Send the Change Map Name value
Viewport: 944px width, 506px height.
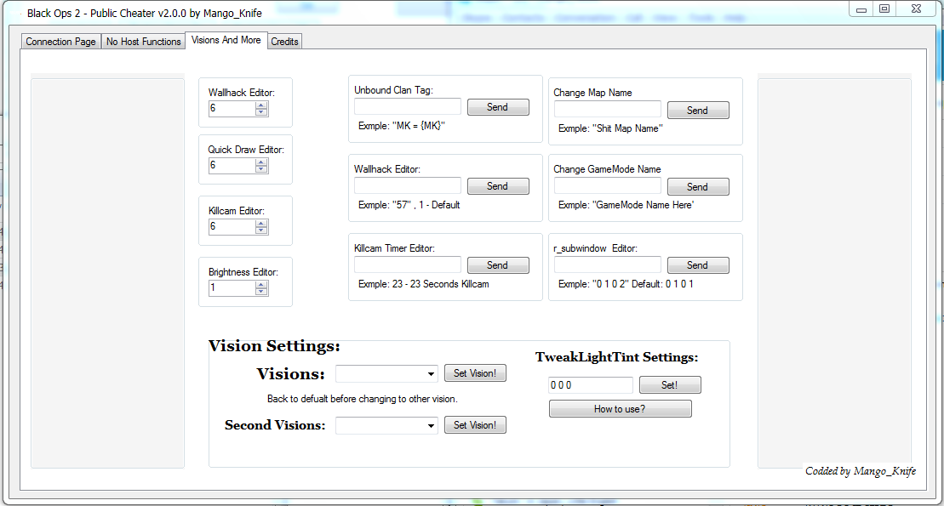(698, 110)
